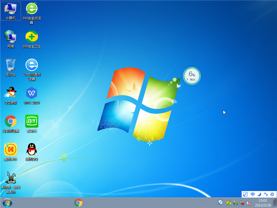Image resolution: width=277 pixels, height=208 pixels.
Task: Launch 360安全卫士 from the desktop
Action: [x=32, y=39]
